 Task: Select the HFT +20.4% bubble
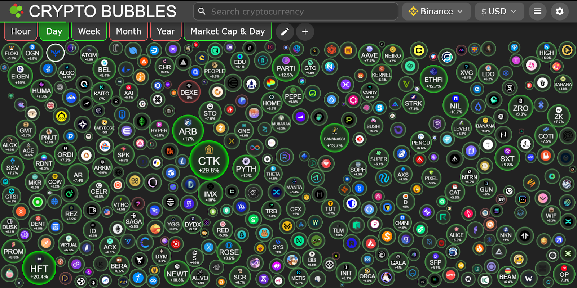[39, 268]
